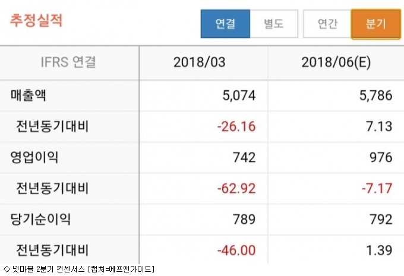Click the 넷마블 2분기 컨센서스 caption
Image resolution: width=404 pixels, height=276 pixels.
[x=77, y=269]
